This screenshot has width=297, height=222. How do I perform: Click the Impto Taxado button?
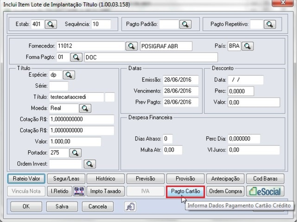click(x=105, y=191)
